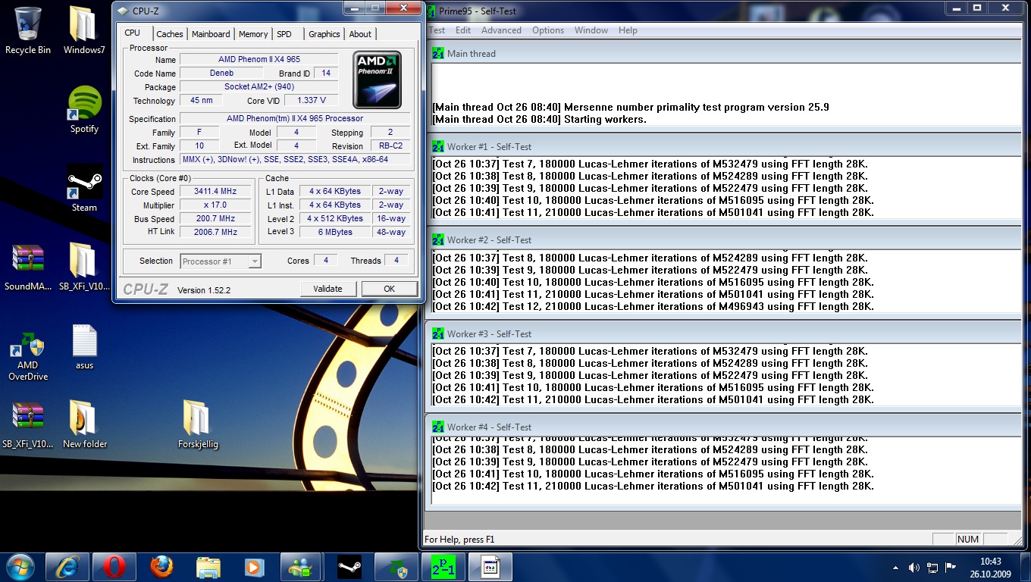
Task: Click the Bus Speed value 200.7 MHz
Action: pos(215,219)
